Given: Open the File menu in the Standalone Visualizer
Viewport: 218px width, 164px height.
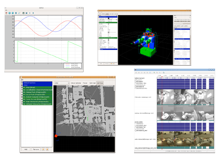Looking at the screenshot, I should click(x=22, y=80).
